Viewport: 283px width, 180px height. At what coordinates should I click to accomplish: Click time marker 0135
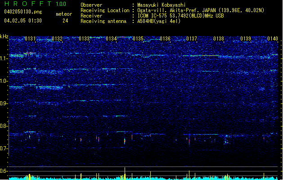click(138, 39)
